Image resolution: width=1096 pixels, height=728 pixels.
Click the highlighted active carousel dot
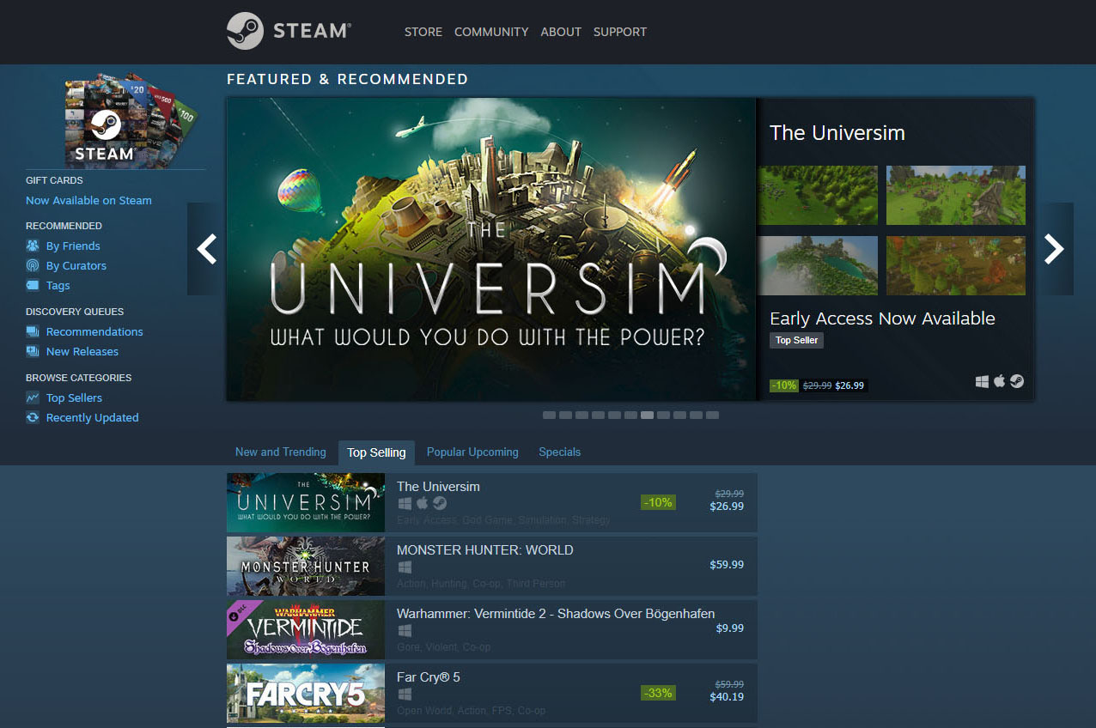[647, 415]
